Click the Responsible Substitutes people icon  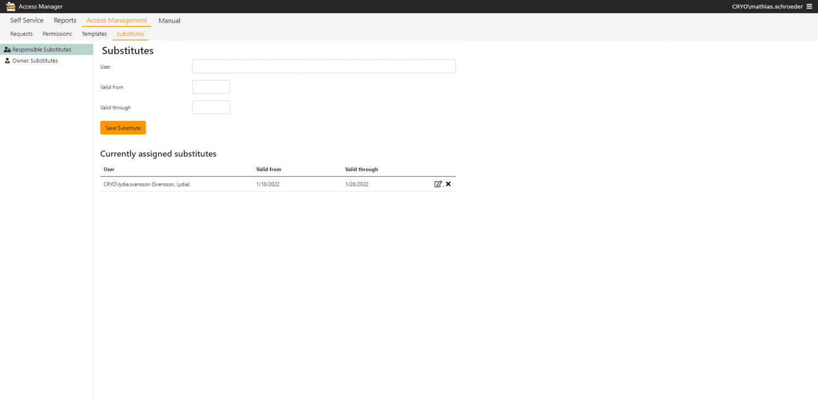point(7,50)
